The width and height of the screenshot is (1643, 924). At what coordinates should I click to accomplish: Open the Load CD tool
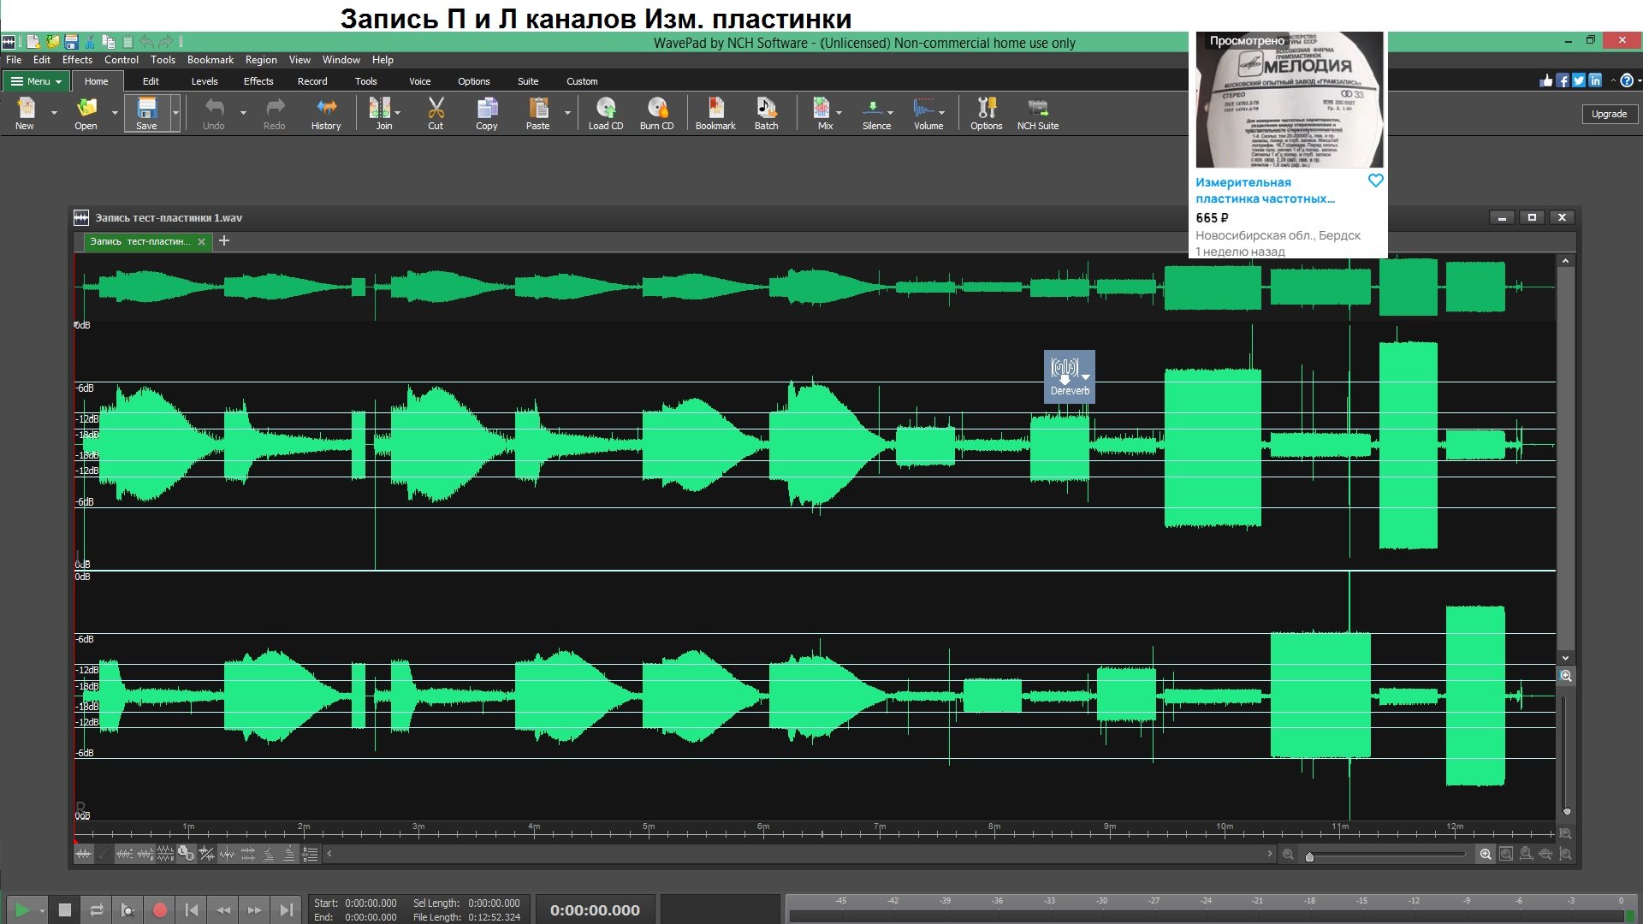point(605,113)
